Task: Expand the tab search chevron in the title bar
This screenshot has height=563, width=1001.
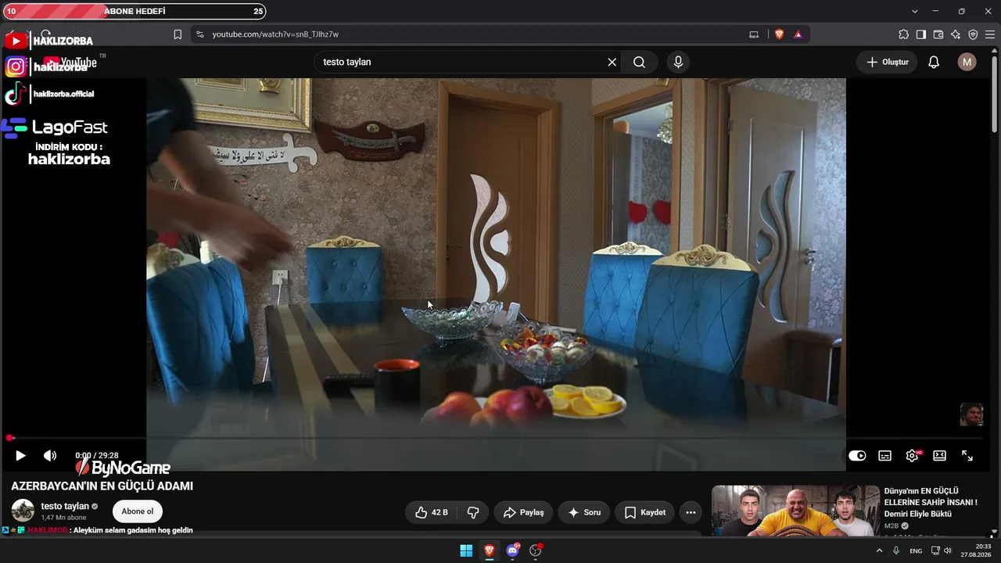Action: [915, 11]
